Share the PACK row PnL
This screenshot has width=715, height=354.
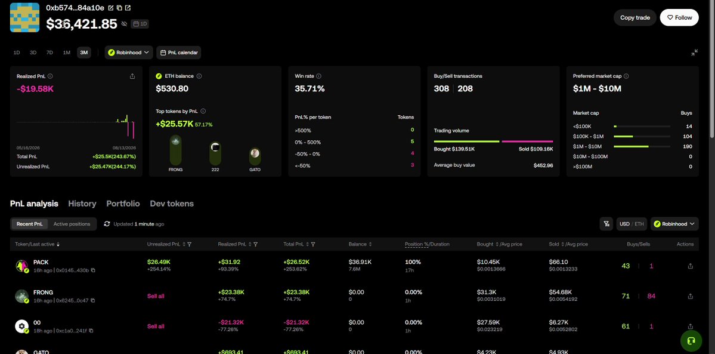690,266
